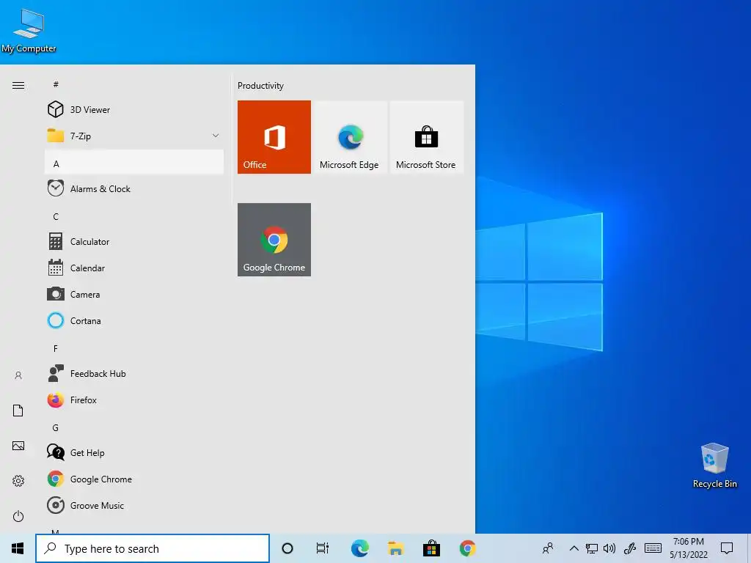
Task: Select Recycle Bin desktop icon
Action: point(714,465)
